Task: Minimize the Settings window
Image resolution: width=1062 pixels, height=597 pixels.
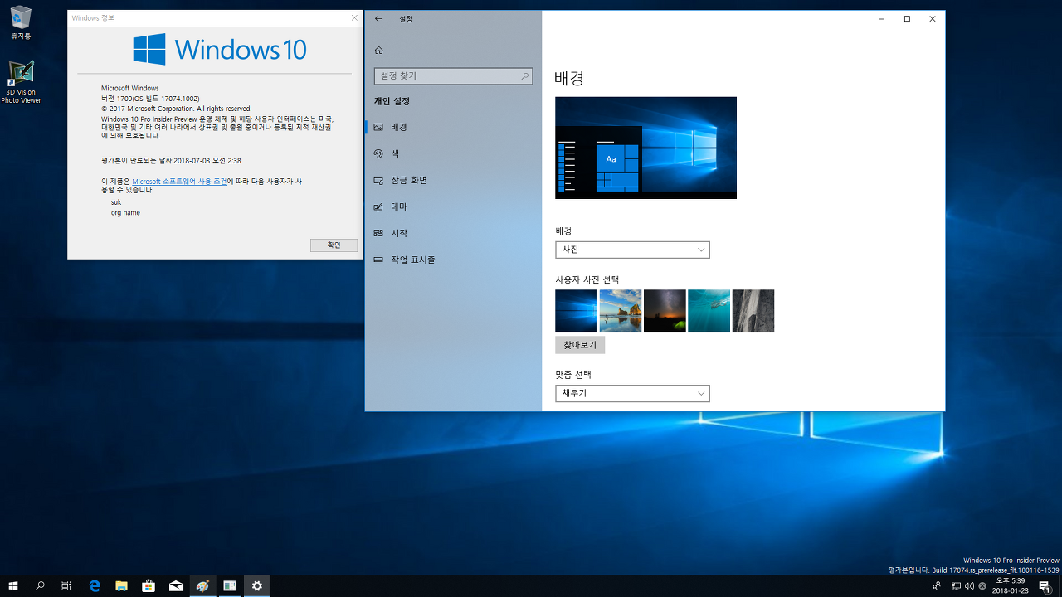Action: coord(881,18)
